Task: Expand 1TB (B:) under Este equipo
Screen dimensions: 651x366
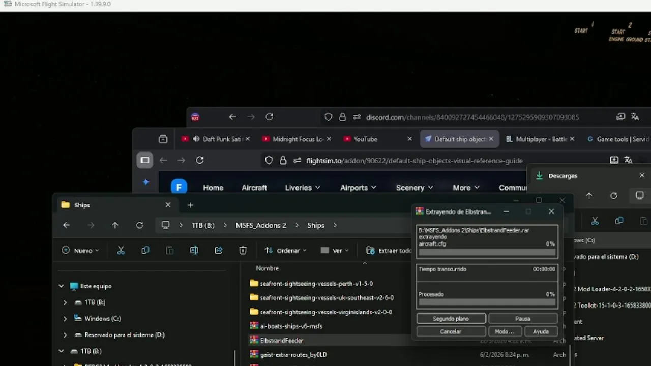Action: pyautogui.click(x=65, y=302)
